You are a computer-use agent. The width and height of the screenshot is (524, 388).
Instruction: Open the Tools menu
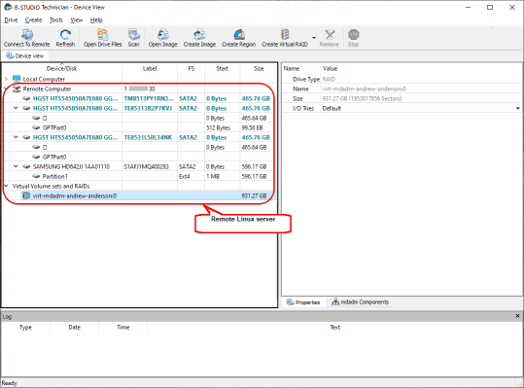[55, 20]
